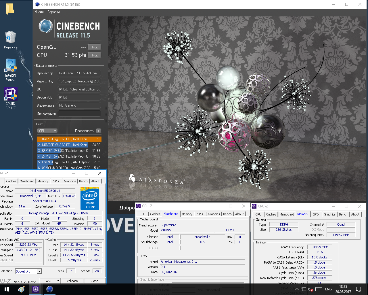This screenshot has width=368, height=295.
Task: Switch to Memory tab in left CPU-Z
Action: pos(43,181)
